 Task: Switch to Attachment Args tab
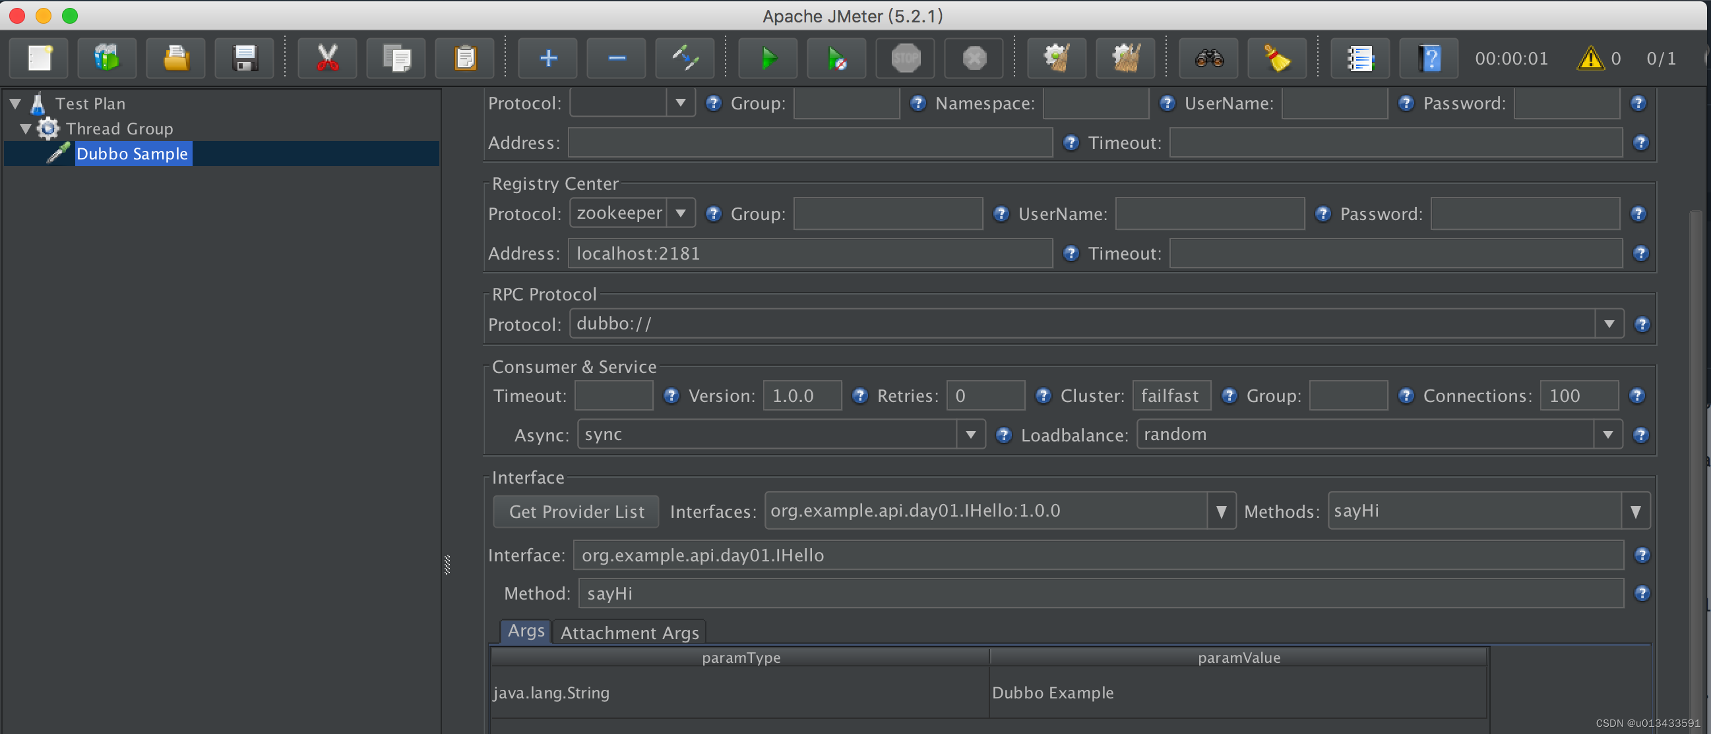(630, 633)
